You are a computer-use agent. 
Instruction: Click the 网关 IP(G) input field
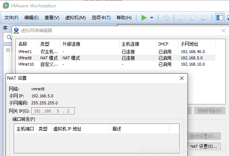(x=53, y=111)
